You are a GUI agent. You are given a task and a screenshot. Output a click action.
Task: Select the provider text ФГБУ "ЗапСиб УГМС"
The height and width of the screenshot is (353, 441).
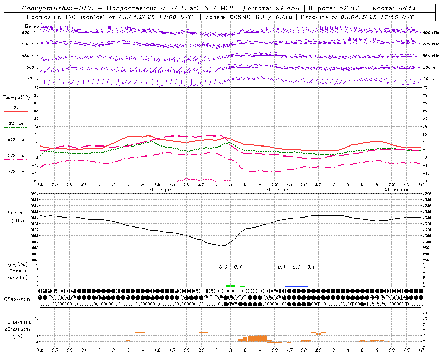coord(197,8)
